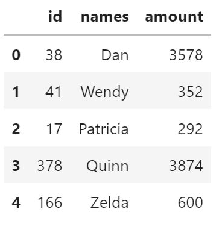Click the amount value 292

click(x=191, y=129)
